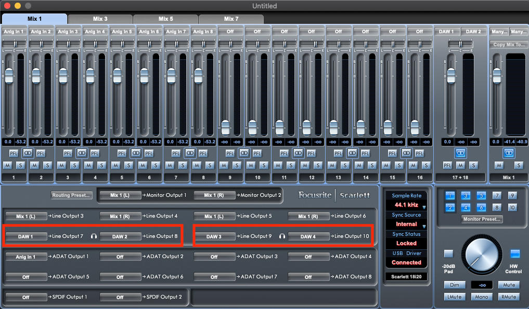Solo channel 5
The image size is (529, 309).
point(128,165)
